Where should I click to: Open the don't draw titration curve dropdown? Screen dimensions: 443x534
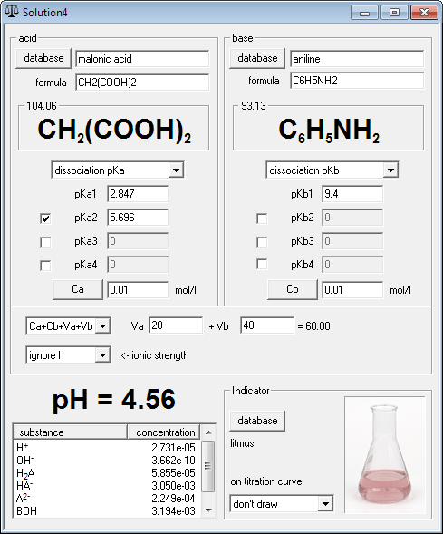pyautogui.click(x=325, y=504)
